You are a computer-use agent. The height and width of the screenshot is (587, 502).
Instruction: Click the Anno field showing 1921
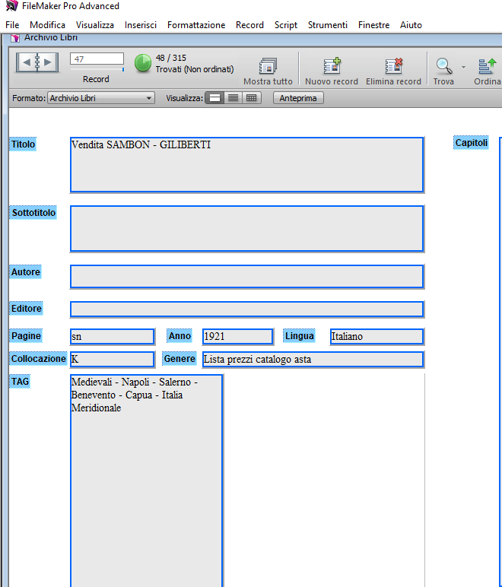click(238, 336)
